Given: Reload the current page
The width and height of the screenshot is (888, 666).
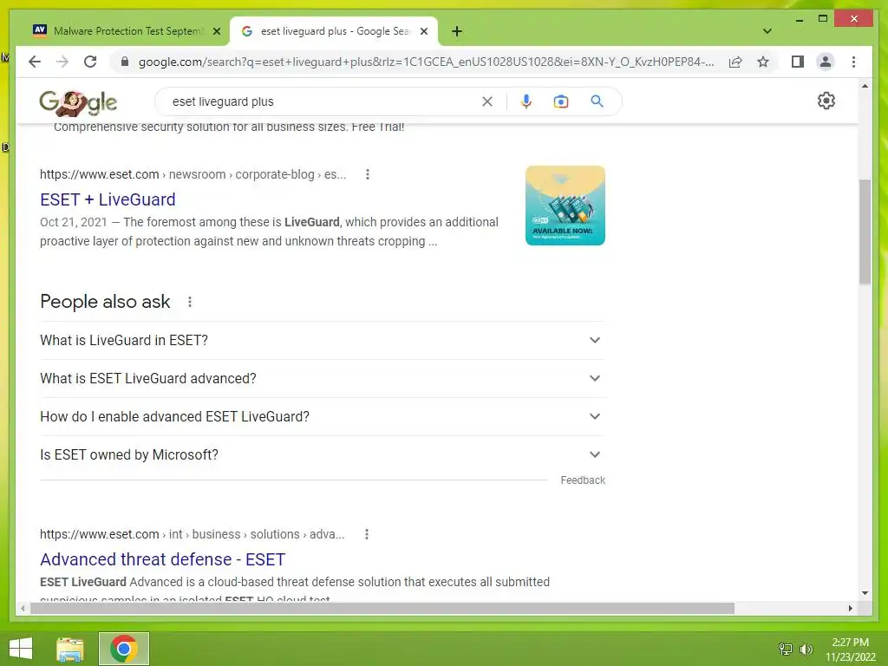Looking at the screenshot, I should pyautogui.click(x=90, y=62).
